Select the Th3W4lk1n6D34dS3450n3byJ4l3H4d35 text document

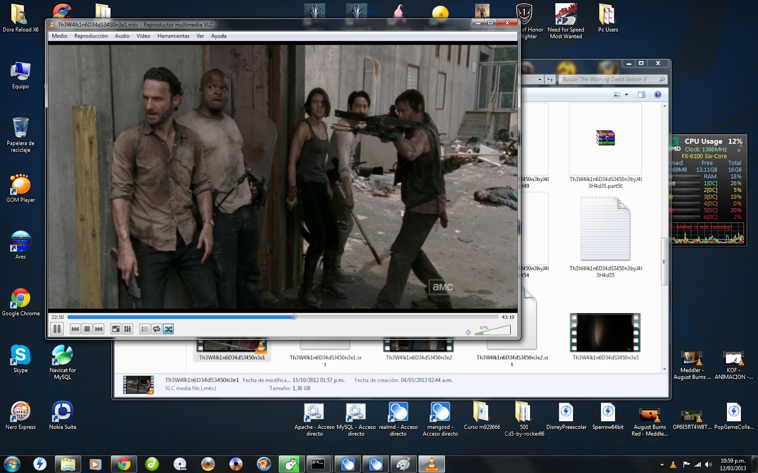(605, 228)
